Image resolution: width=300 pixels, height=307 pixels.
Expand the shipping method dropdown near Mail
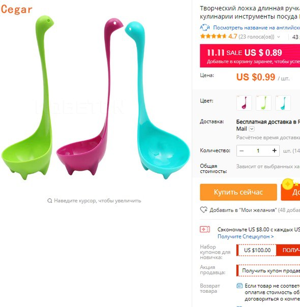(252, 129)
